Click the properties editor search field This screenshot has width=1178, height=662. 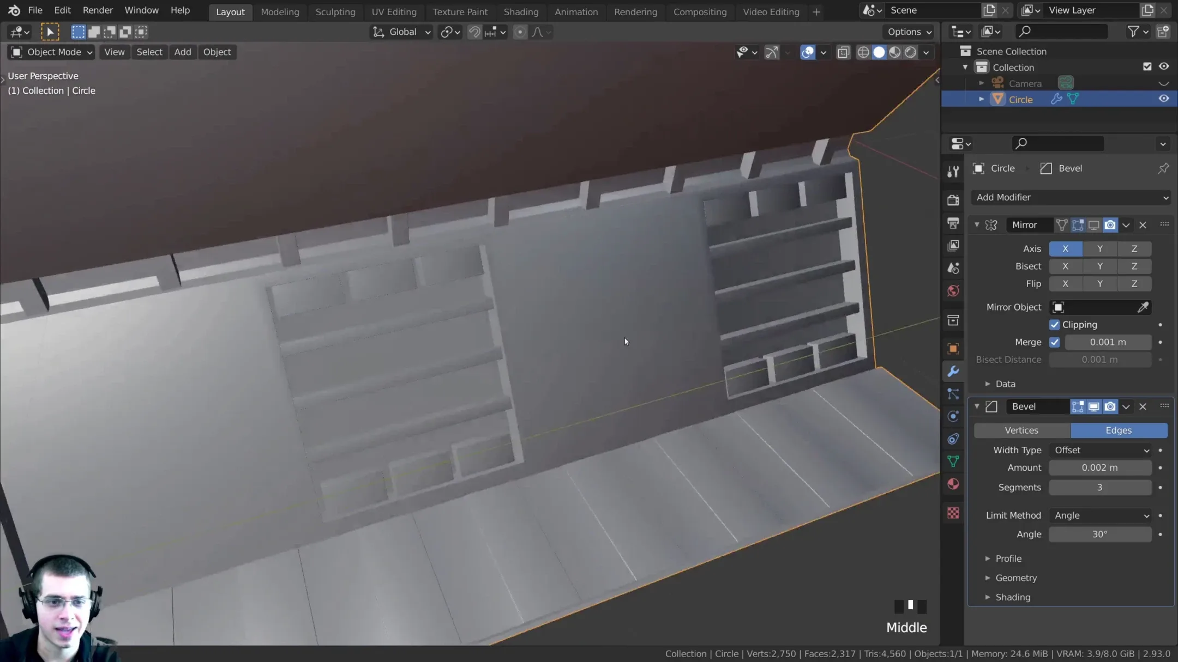click(x=1056, y=143)
